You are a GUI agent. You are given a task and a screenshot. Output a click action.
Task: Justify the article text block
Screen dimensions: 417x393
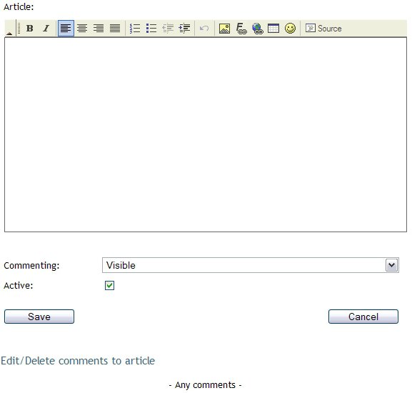(x=115, y=28)
